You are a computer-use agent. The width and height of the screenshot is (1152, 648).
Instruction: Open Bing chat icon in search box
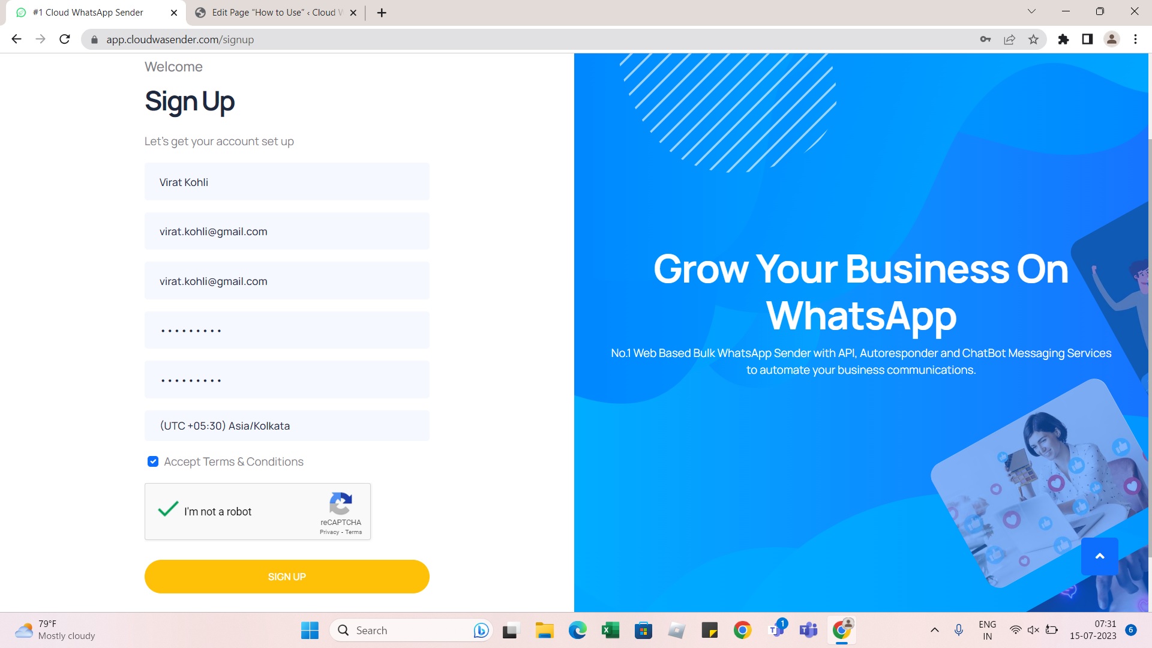(x=481, y=630)
